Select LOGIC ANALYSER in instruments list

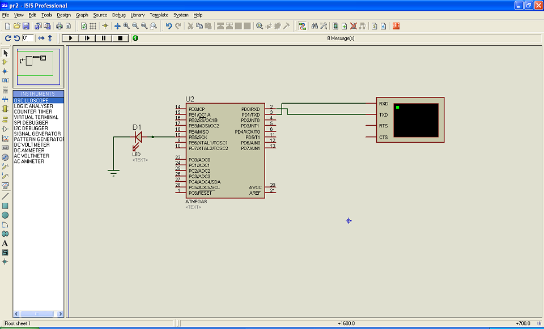pos(38,106)
